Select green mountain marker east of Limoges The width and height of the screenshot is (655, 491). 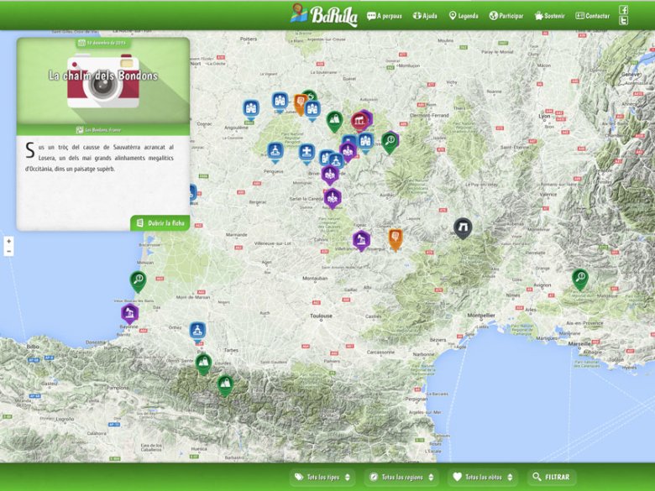click(x=334, y=122)
